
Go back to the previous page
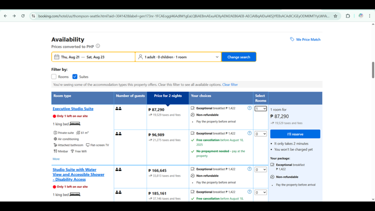[5, 16]
